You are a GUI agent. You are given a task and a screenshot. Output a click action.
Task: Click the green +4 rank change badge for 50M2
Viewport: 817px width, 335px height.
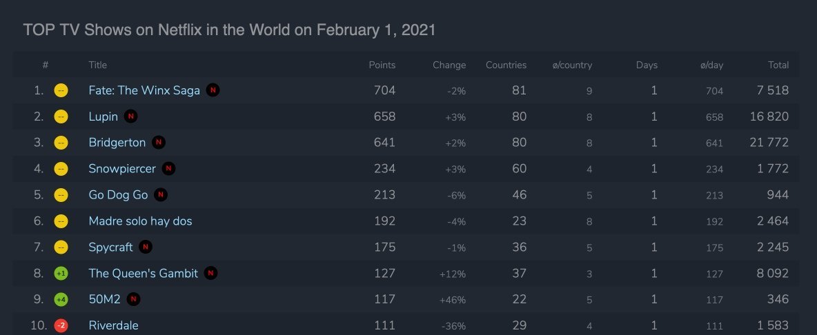click(x=61, y=300)
